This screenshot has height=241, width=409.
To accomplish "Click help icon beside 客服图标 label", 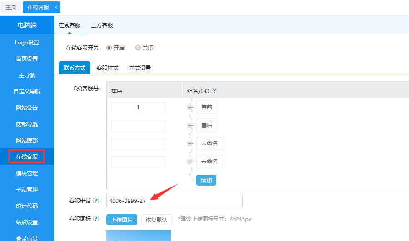I will (96, 219).
